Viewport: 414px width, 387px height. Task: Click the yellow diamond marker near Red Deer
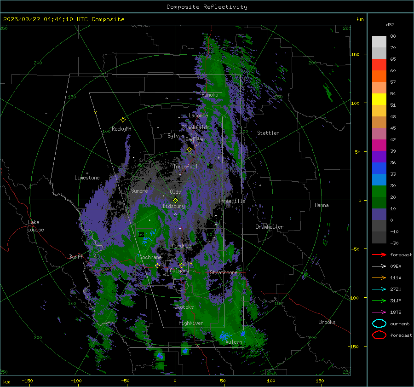tap(189, 150)
